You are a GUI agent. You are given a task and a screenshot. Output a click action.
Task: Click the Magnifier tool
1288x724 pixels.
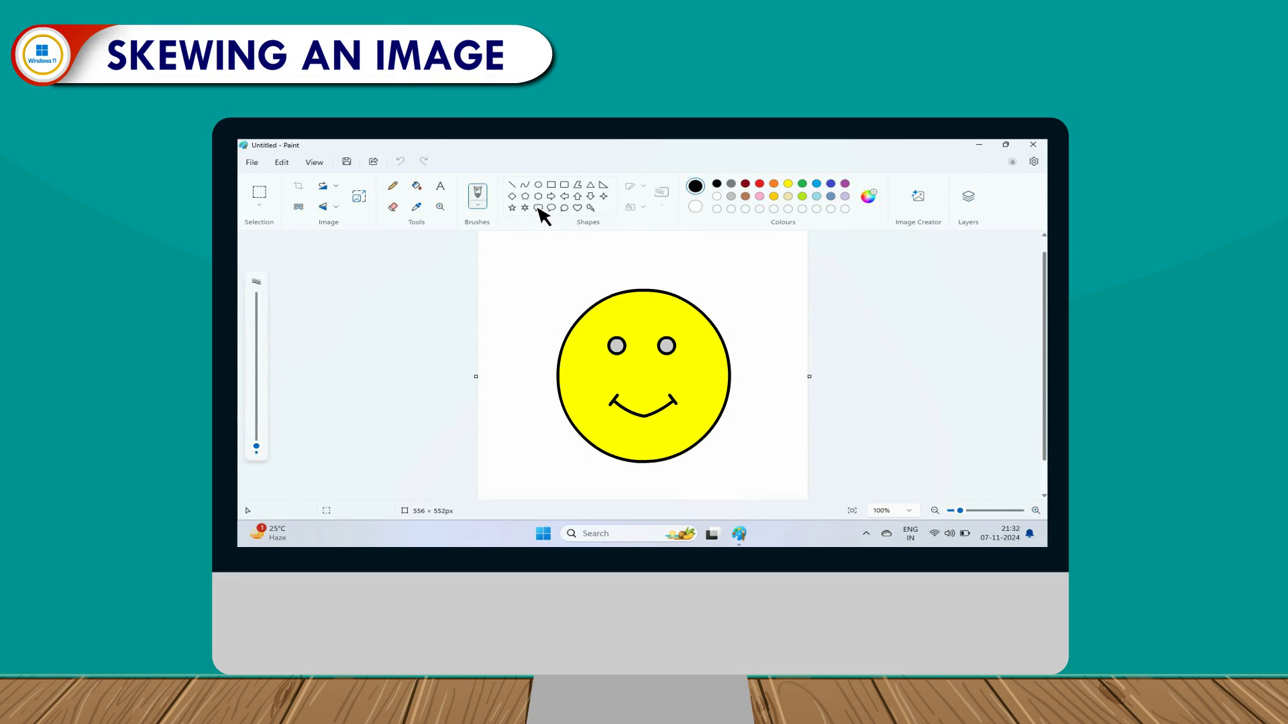pos(440,207)
